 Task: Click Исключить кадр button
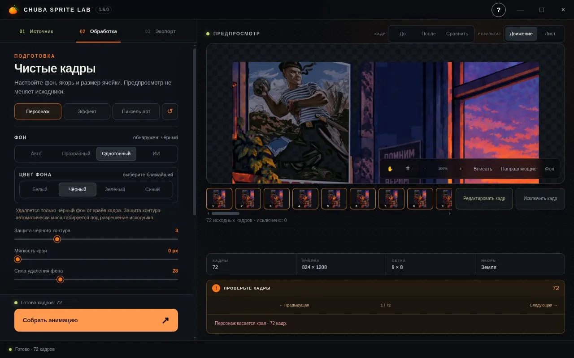pos(540,198)
